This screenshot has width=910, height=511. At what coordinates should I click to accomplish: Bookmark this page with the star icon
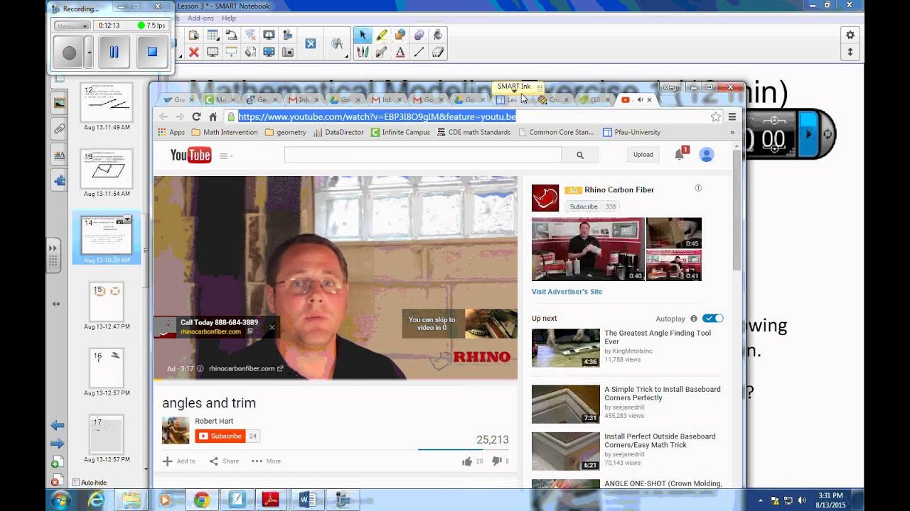tap(715, 116)
